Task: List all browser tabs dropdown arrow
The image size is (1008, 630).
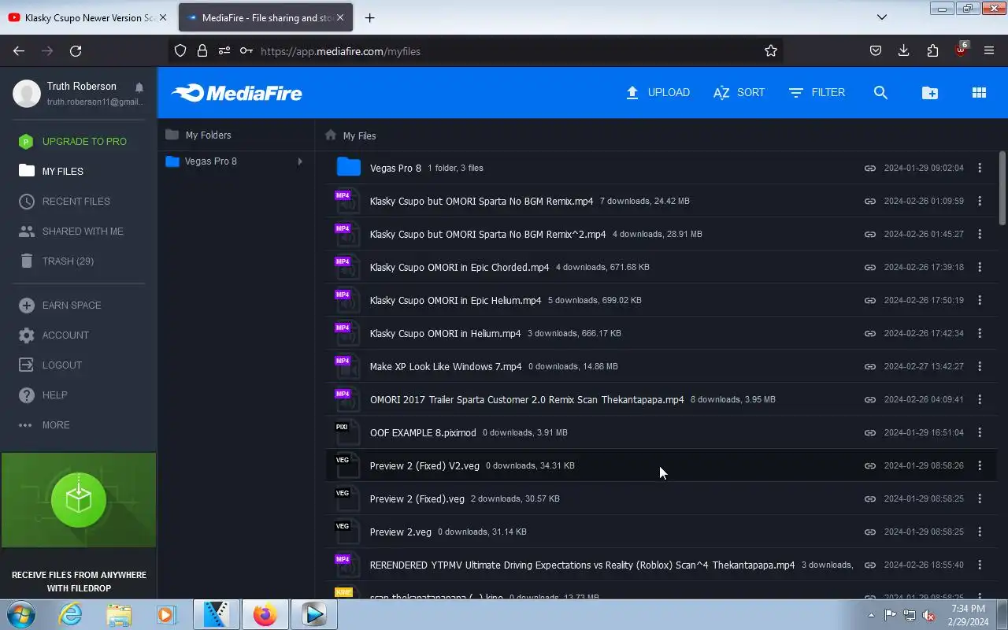Action: (882, 17)
